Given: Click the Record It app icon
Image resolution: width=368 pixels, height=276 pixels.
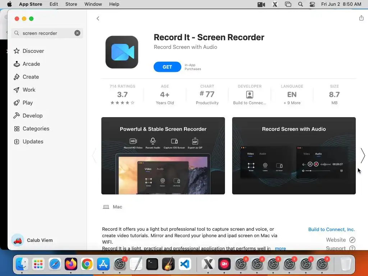Looking at the screenshot, I should 122,52.
